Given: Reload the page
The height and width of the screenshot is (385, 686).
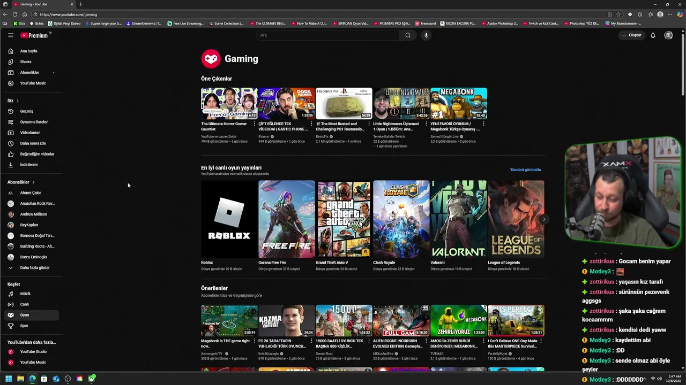Looking at the screenshot, I should point(15,14).
